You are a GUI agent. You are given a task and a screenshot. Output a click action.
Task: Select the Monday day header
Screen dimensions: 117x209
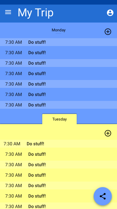58,30
